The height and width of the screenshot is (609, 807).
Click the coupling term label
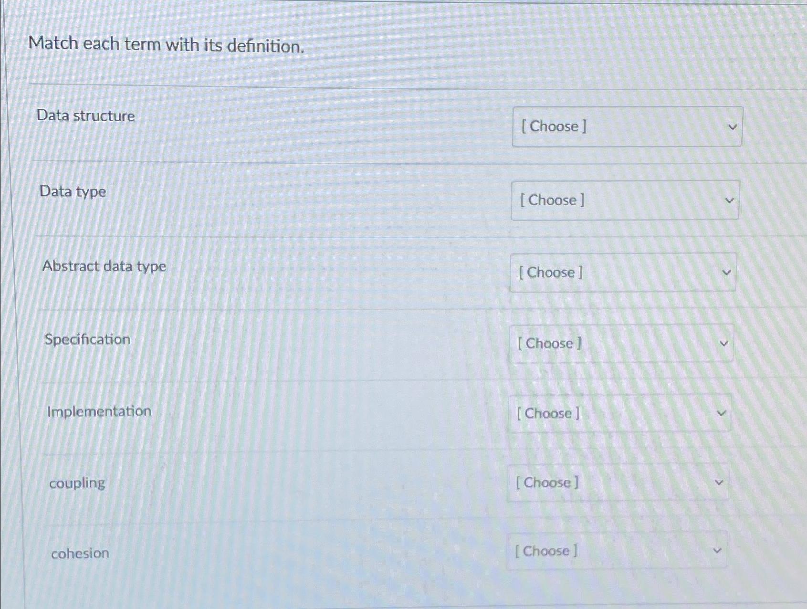(x=77, y=483)
